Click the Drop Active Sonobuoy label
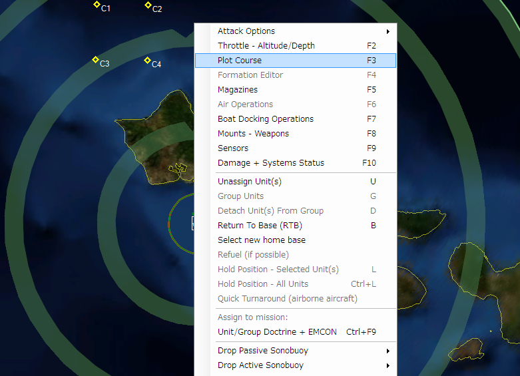 tap(260, 365)
